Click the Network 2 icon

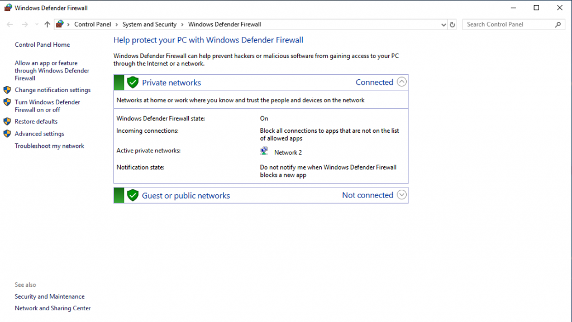pos(264,151)
